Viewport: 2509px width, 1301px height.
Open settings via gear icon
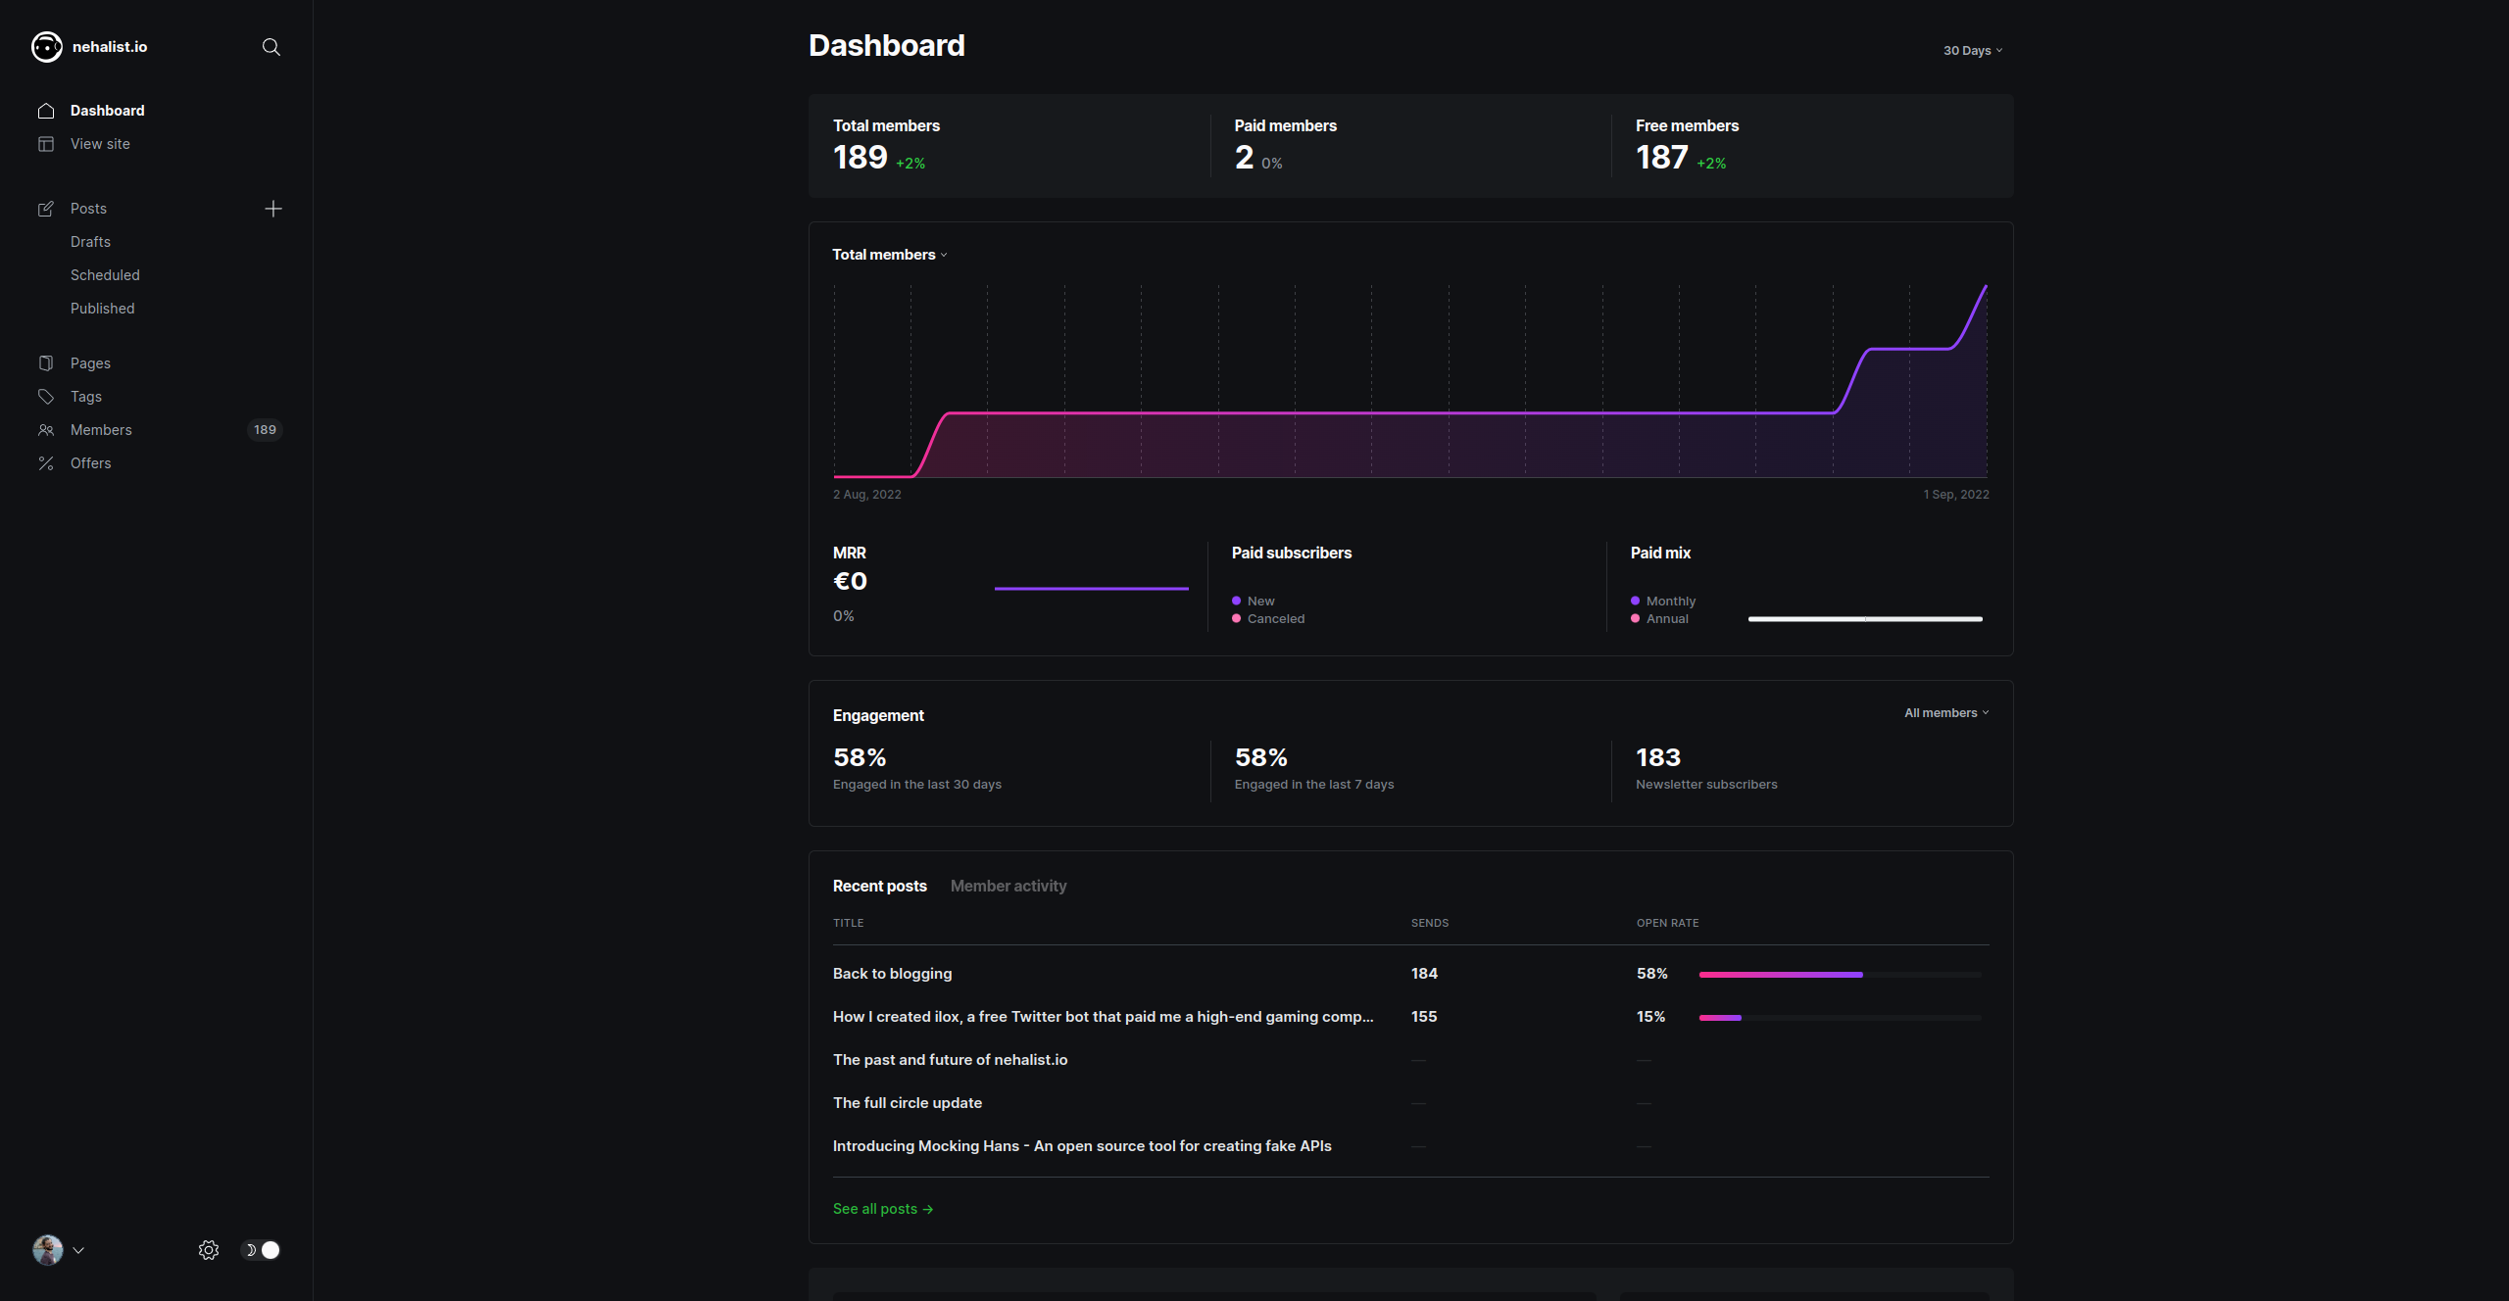(x=209, y=1250)
